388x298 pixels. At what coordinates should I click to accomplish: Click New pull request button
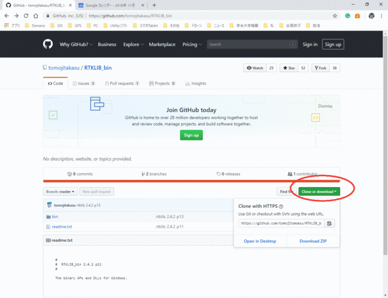97,191
